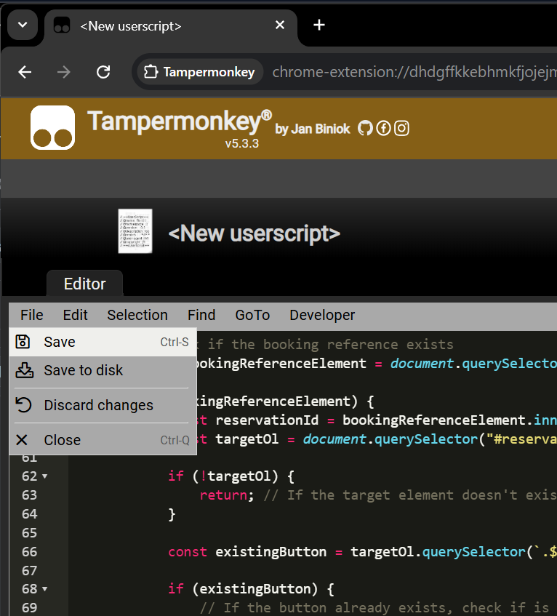This screenshot has width=557, height=616.
Task: Reload the page with the refresh icon
Action: tap(103, 72)
